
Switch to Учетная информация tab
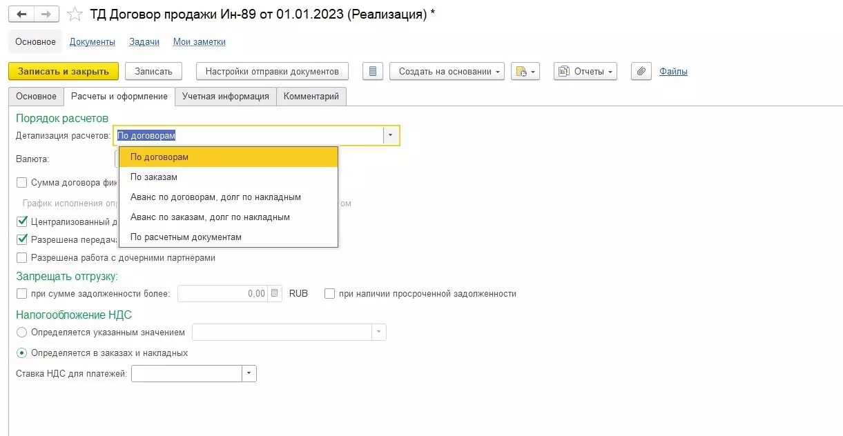(x=225, y=97)
